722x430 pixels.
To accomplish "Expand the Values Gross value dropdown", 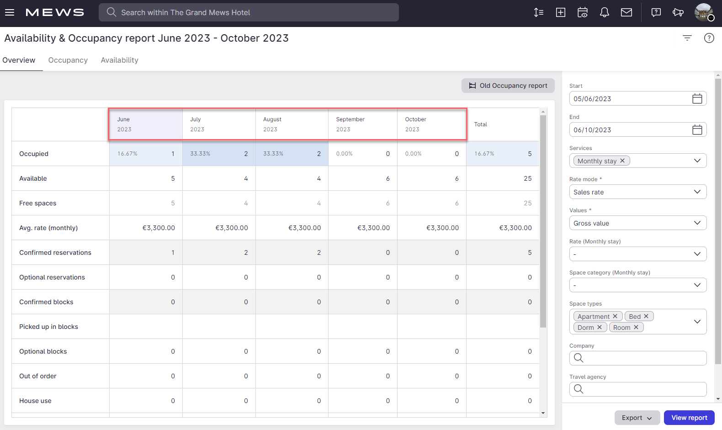I will [637, 223].
